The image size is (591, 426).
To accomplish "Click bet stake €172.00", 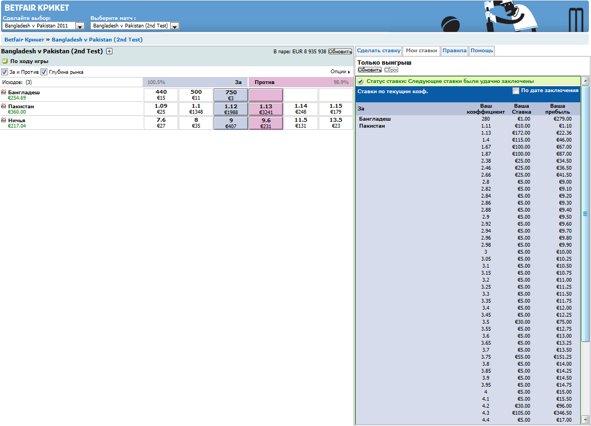I will tap(521, 132).
